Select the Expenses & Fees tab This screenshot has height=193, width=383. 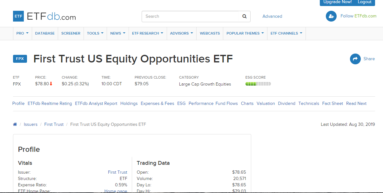coord(157,104)
